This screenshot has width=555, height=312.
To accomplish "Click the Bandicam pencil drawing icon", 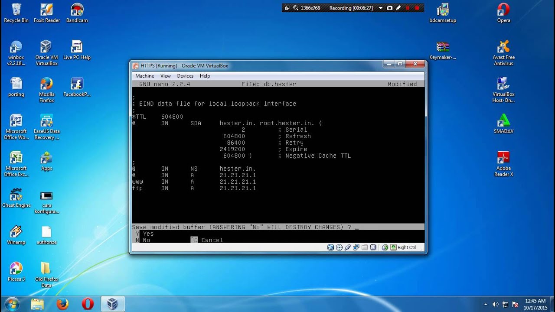I will [x=398, y=8].
